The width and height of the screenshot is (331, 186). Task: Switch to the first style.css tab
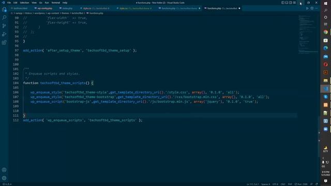pyautogui.click(x=96, y=8)
